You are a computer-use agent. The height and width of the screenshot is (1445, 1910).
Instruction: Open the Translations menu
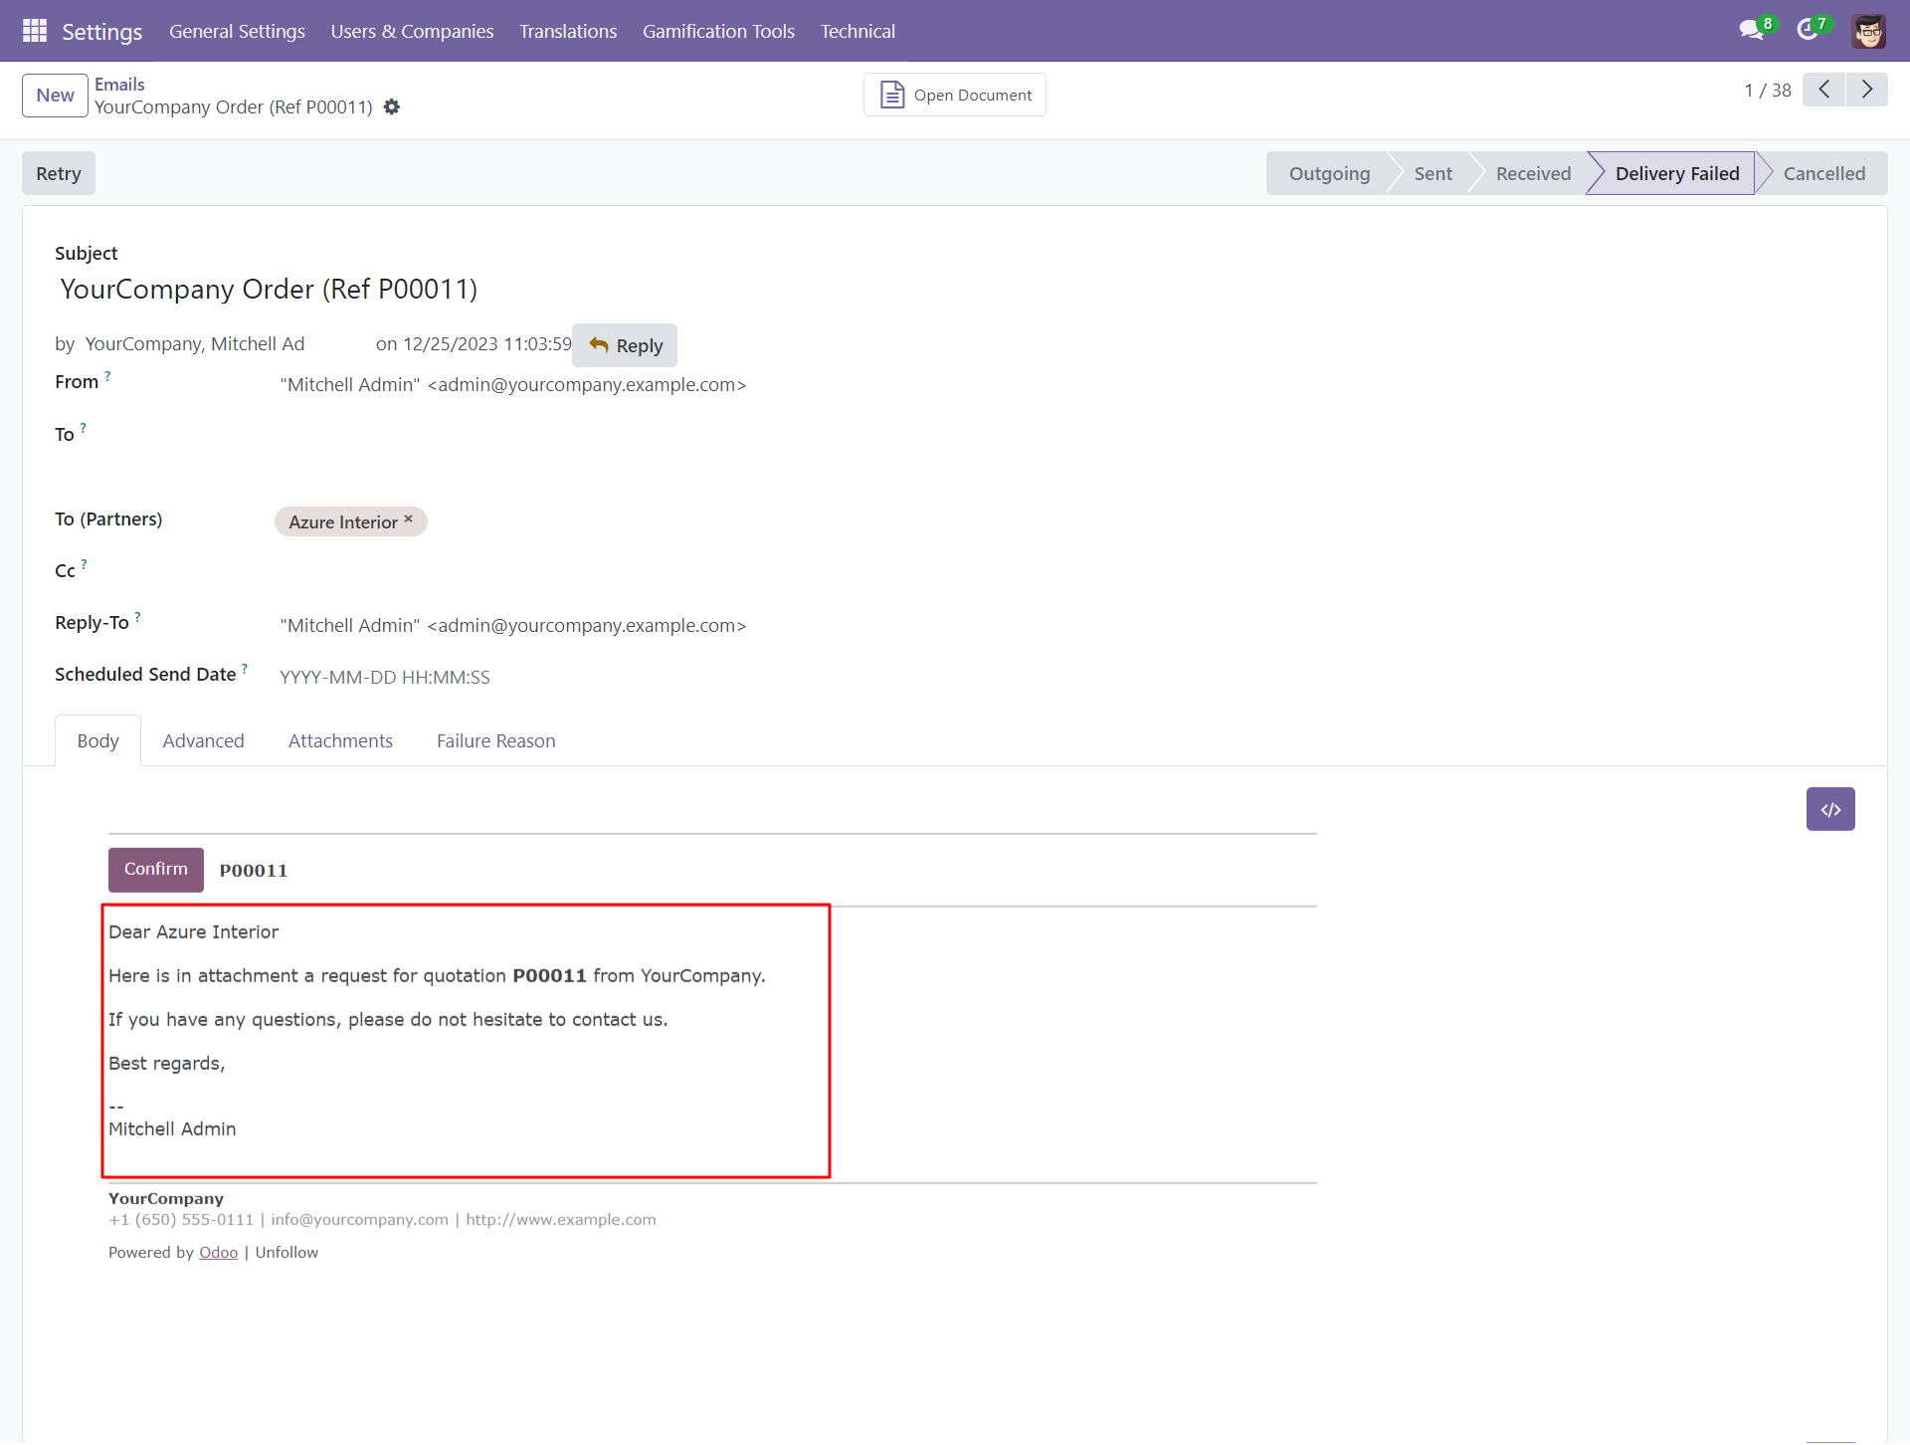click(x=568, y=31)
